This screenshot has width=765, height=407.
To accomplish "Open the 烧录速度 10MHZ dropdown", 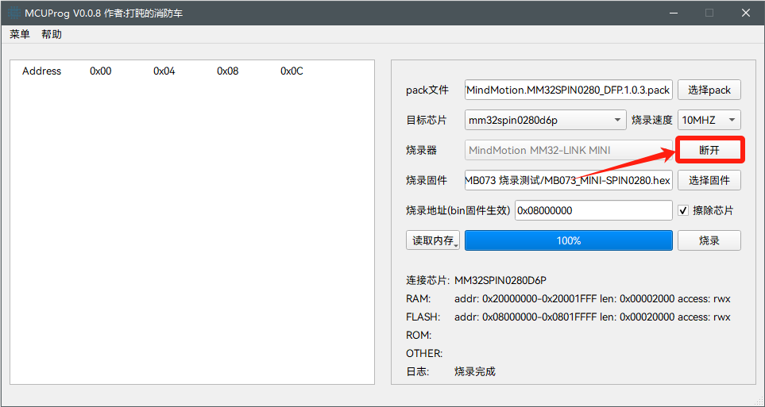I will [709, 120].
